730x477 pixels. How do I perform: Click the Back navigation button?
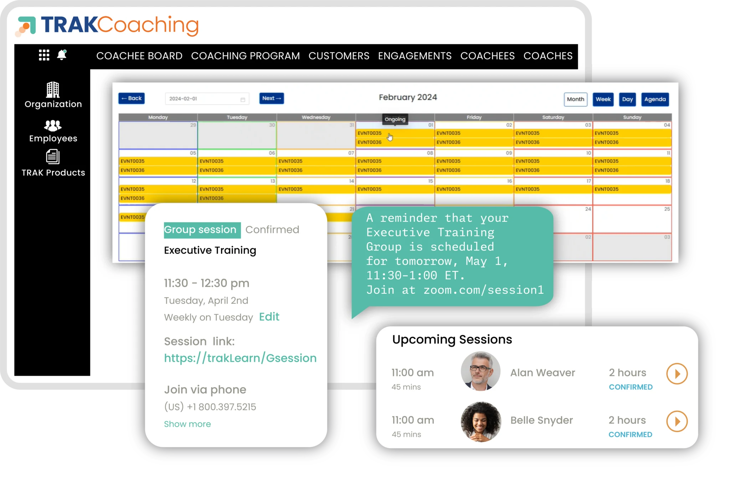tap(131, 98)
